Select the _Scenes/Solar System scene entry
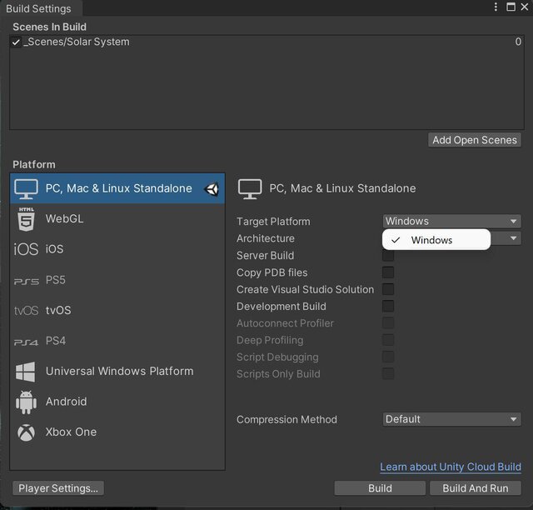Screen dimensions: 533x510 click(x=266, y=42)
